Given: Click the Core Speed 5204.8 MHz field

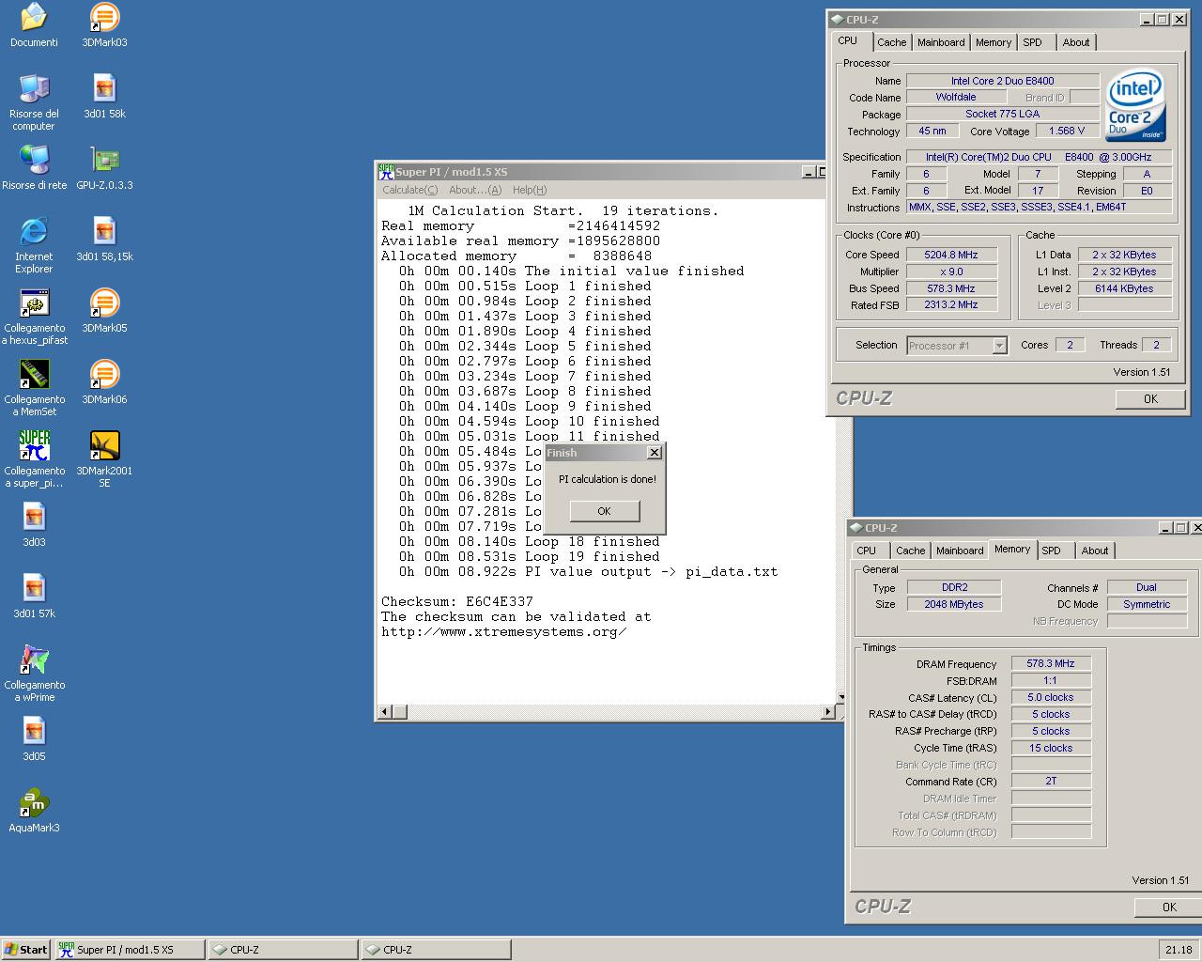Looking at the screenshot, I should tap(951, 255).
